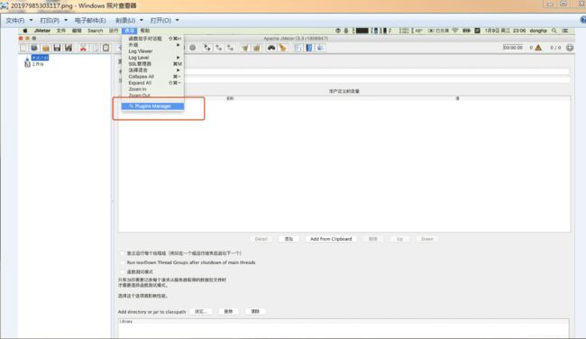Screen dimensions: 586x339
Task: Click the Remote Start All icon
Action: click(219, 48)
